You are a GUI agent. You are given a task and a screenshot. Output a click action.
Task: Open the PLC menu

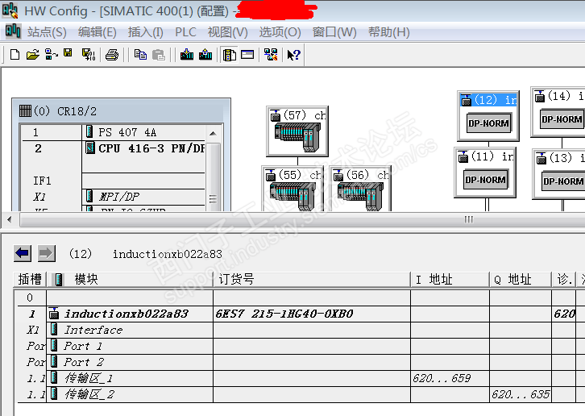click(185, 32)
